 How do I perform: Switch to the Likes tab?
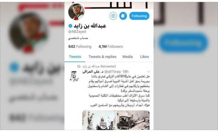pyautogui.click(x=145, y=57)
